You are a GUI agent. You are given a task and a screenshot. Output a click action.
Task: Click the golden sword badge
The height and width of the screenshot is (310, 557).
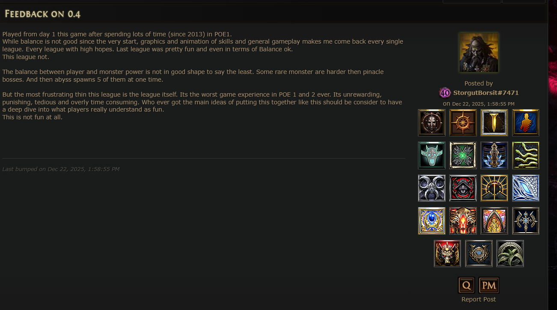click(x=494, y=123)
